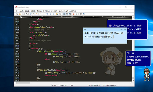Toggle the highlighted no-wrap view button
153x92 pixels.
[64, 14]
